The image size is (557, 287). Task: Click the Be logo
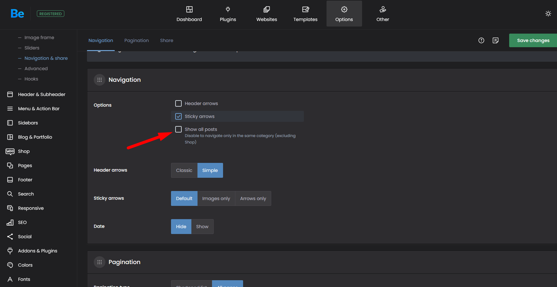[17, 14]
